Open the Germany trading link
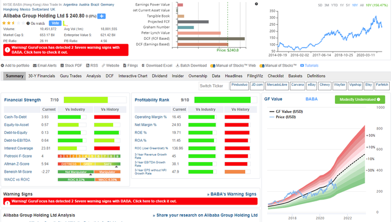 point(108,4)
